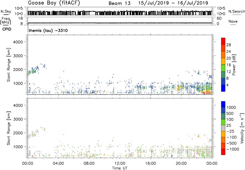Click the '12:00' time axis tick label
The image size is (245, 170).
[120, 164]
